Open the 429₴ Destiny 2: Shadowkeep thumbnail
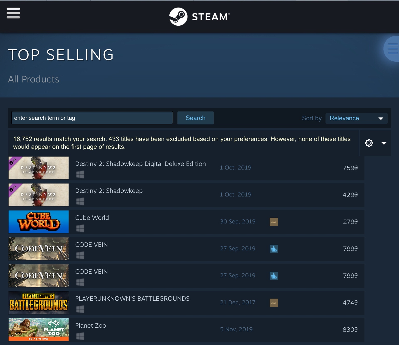This screenshot has width=399, height=345. pos(38,195)
